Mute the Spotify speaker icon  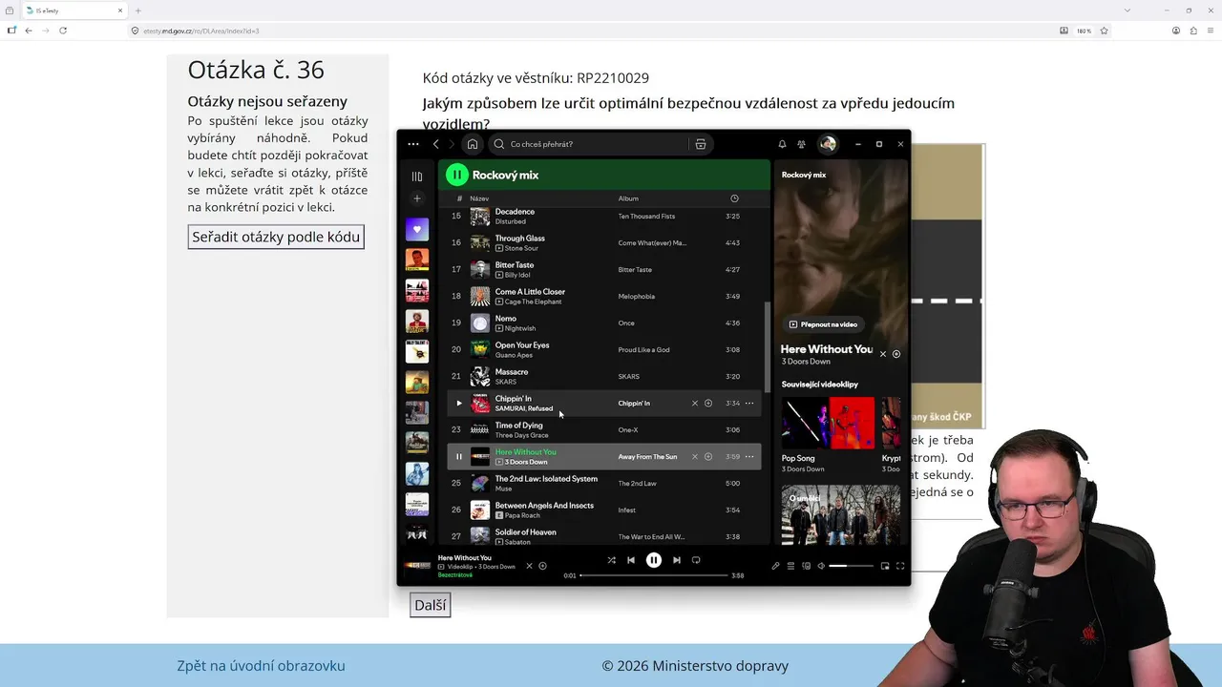821,566
